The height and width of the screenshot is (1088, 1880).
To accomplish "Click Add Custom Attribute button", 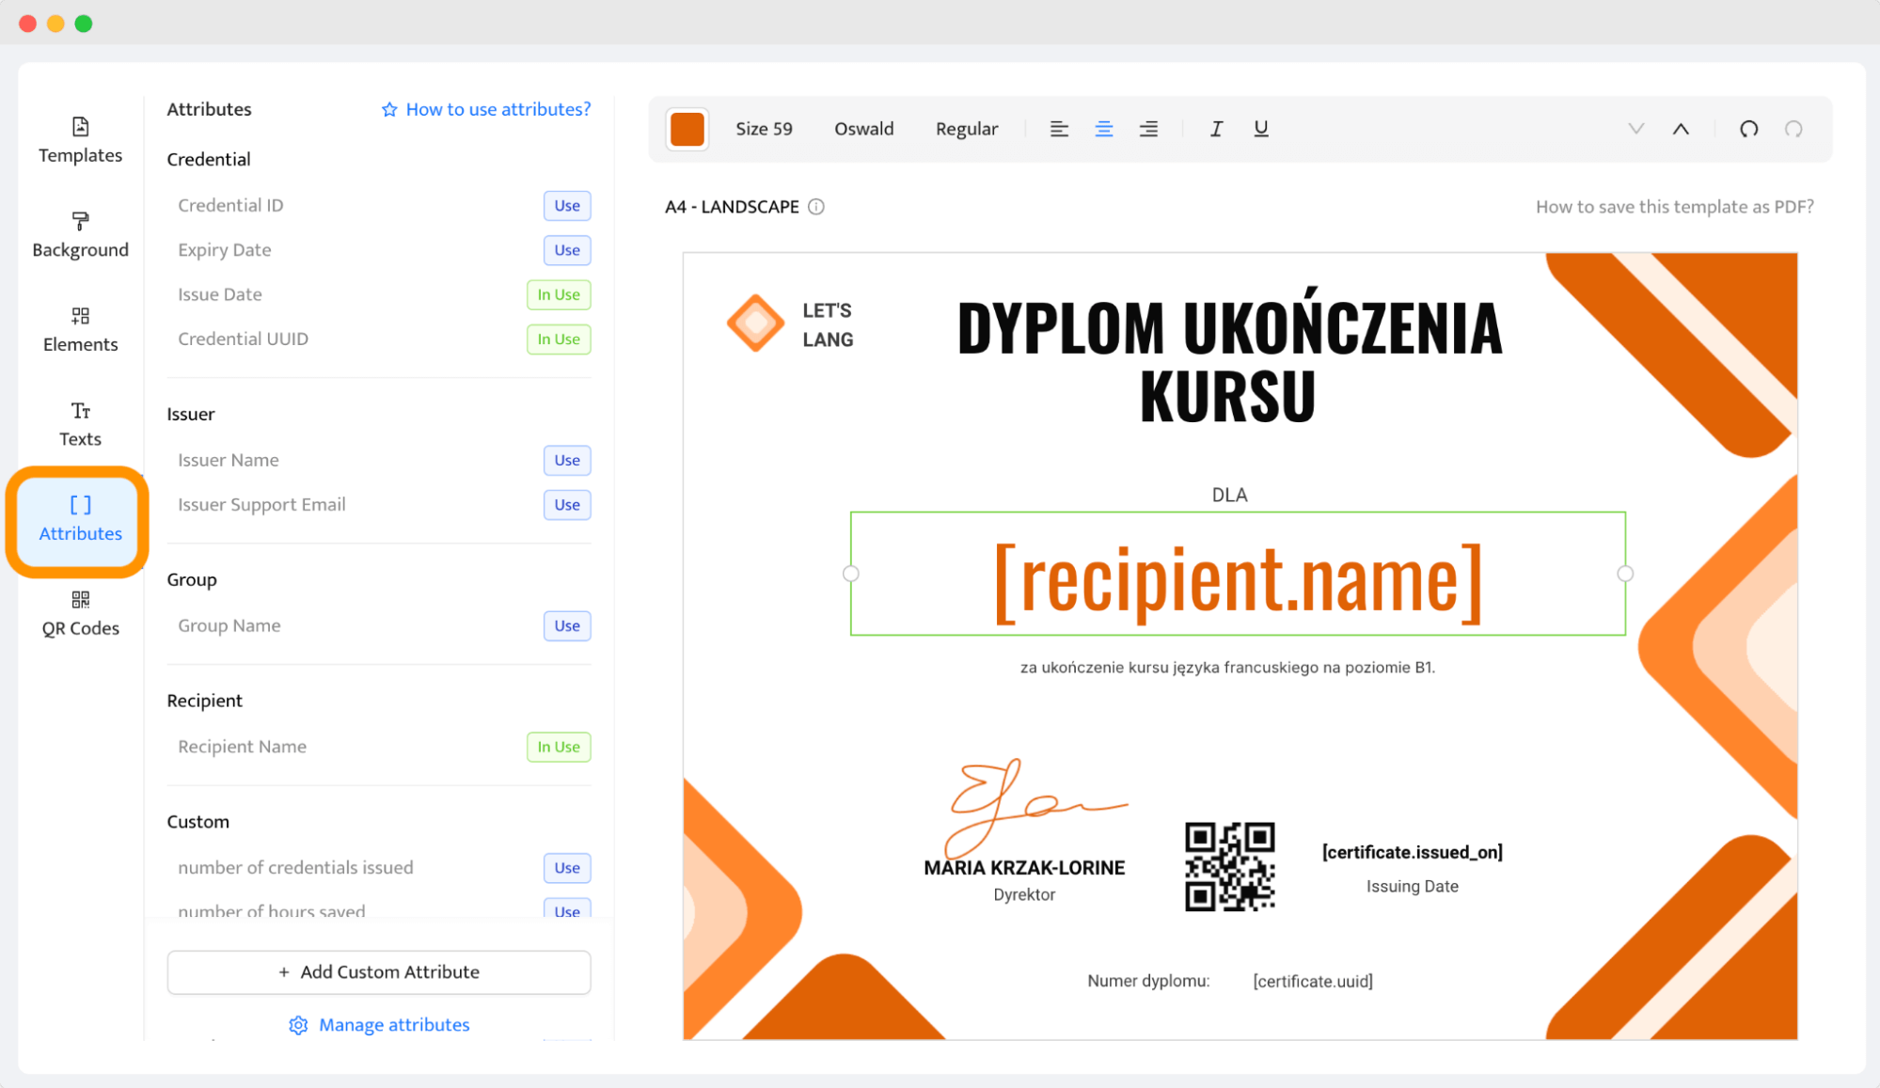I will point(379,972).
